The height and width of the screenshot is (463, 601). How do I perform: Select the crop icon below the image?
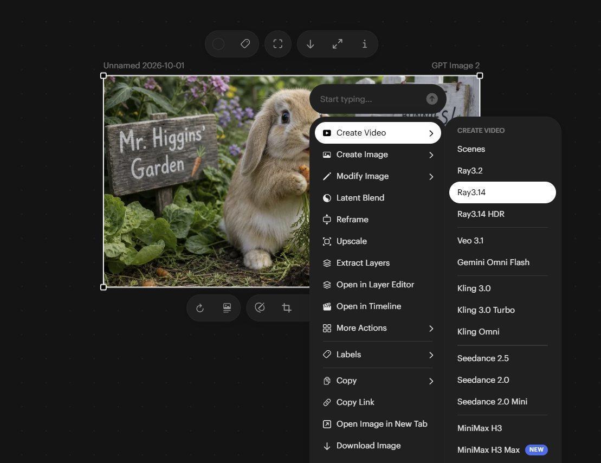[286, 307]
